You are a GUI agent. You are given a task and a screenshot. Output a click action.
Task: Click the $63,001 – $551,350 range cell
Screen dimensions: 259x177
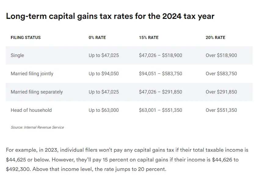[x=160, y=110]
